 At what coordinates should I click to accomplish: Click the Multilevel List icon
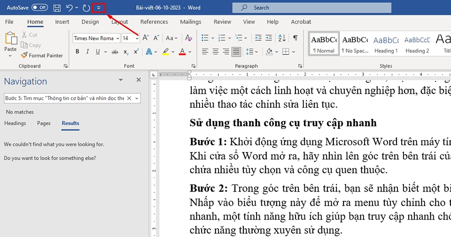[x=239, y=38]
